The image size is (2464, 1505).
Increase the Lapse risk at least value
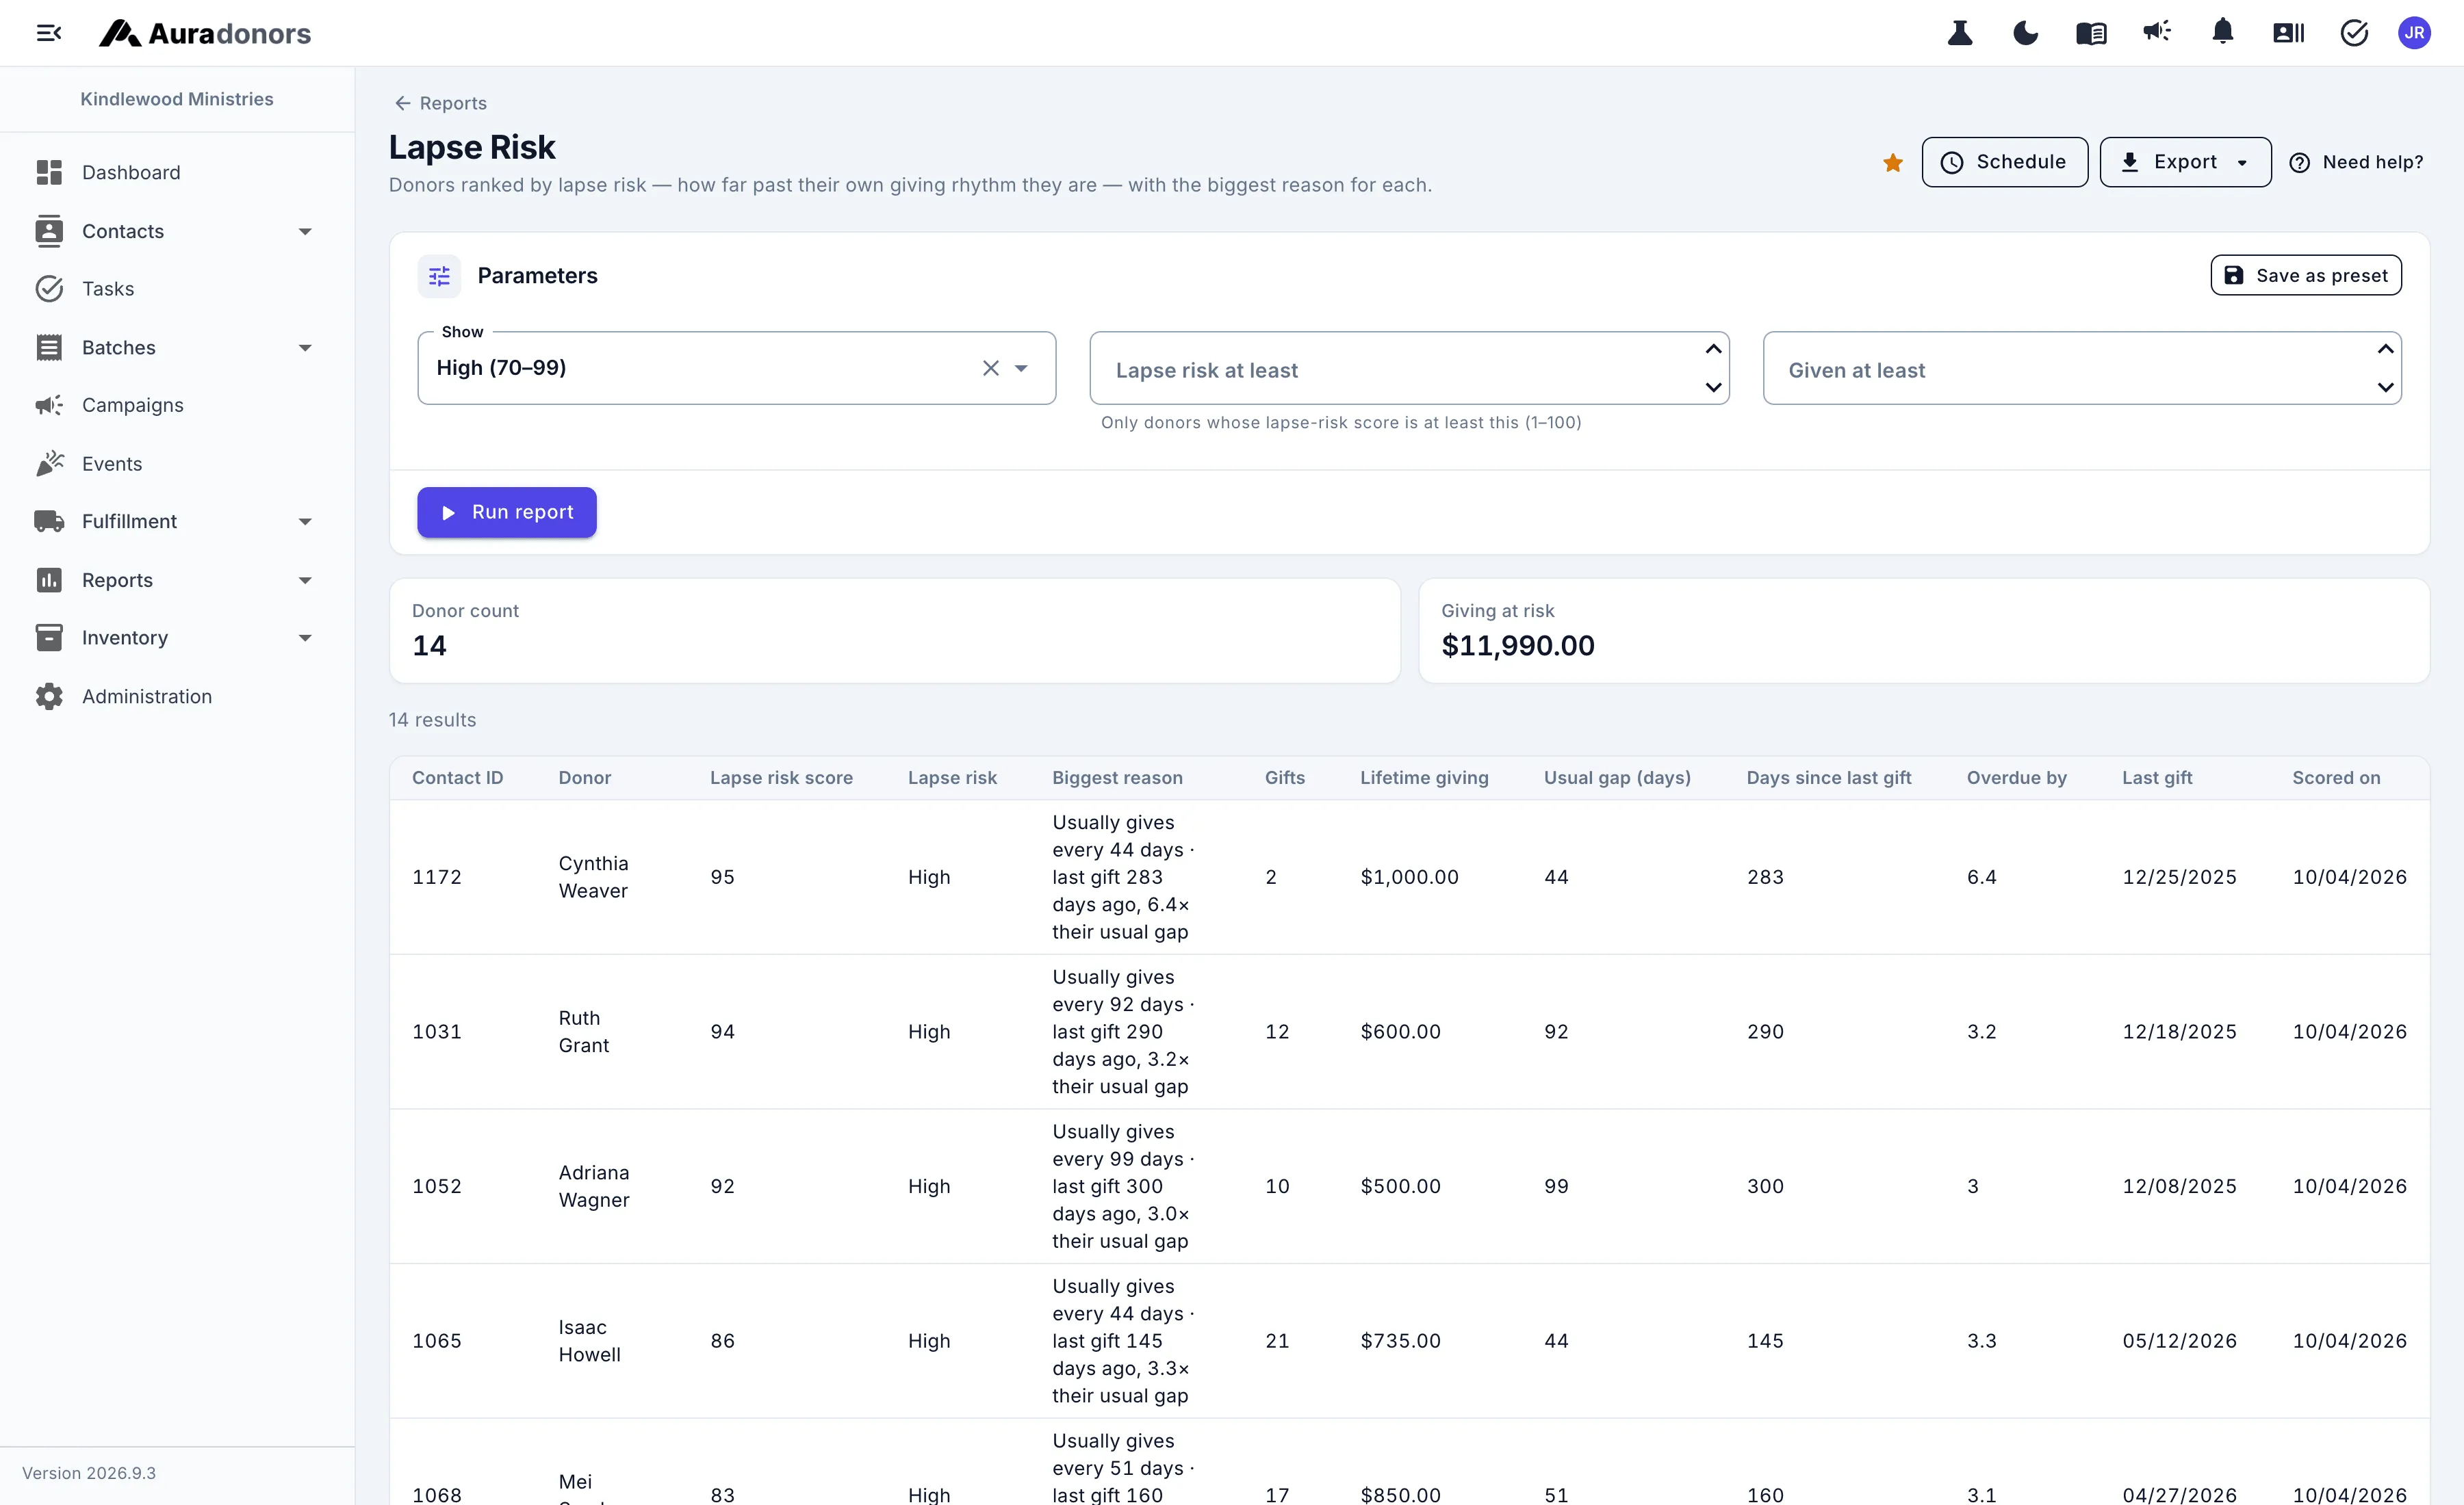click(x=1713, y=349)
